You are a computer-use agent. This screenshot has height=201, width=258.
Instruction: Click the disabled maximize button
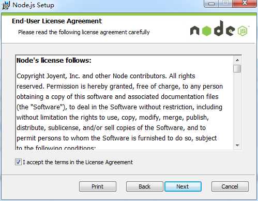pos(225,4)
